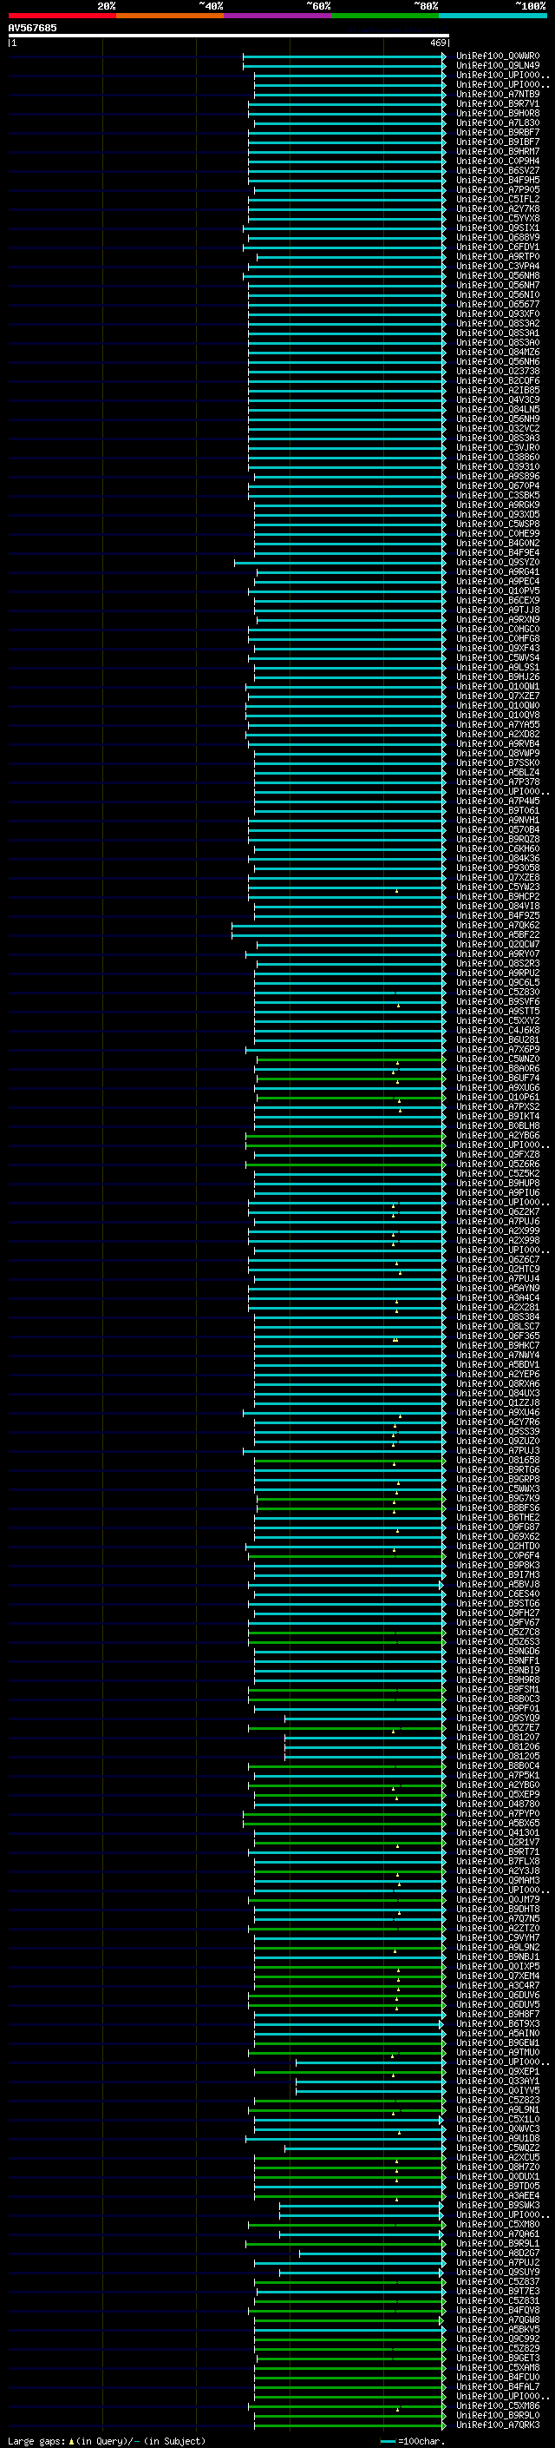The width and height of the screenshot is (555, 2448).
Task: Click the UniRef100_Q4V3C9 entry
Action: click(497, 400)
